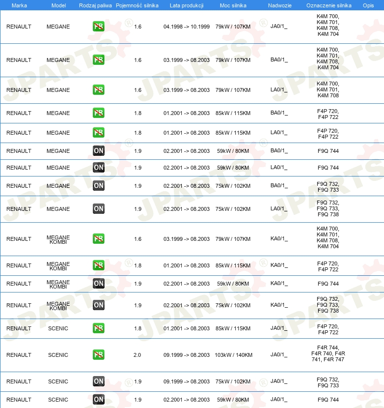Click 85kW / 115KM in Megane Kombi row
The width and height of the screenshot is (384, 408).
click(x=233, y=265)
